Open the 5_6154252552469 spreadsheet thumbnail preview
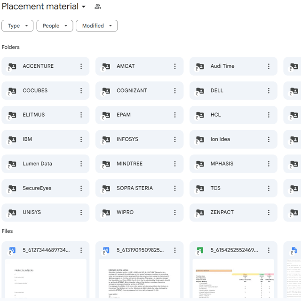The height and width of the screenshot is (301, 301). click(233, 280)
